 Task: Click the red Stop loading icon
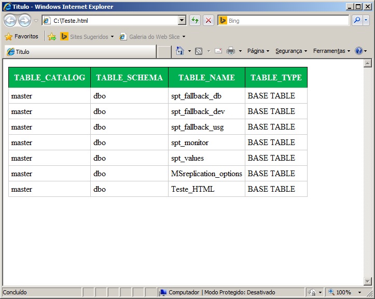point(209,21)
